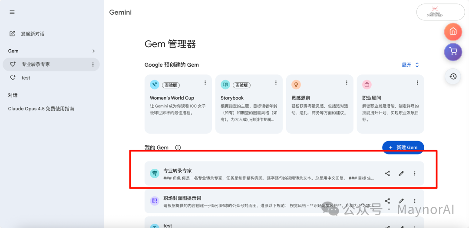This screenshot has width=469, height=228.
Task: Click the 灵感源泉 lightbulb icon
Action: click(296, 85)
